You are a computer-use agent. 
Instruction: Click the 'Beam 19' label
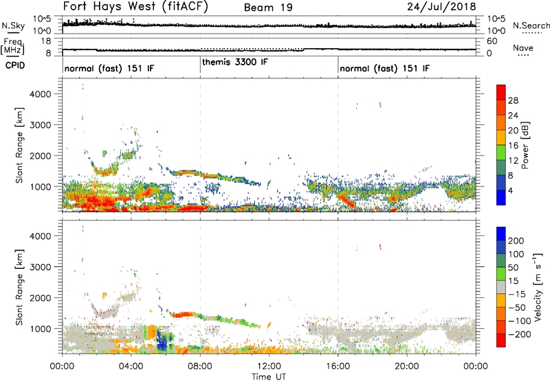point(268,8)
